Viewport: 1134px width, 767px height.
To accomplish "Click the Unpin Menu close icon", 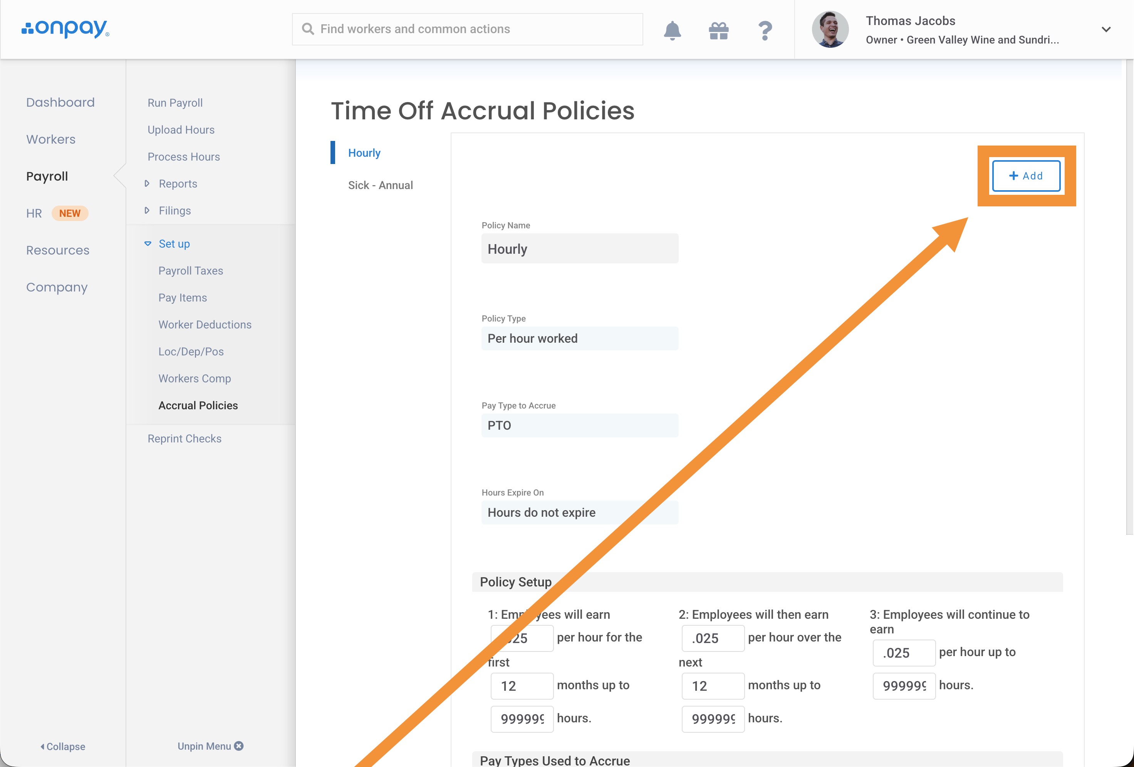I will click(238, 745).
